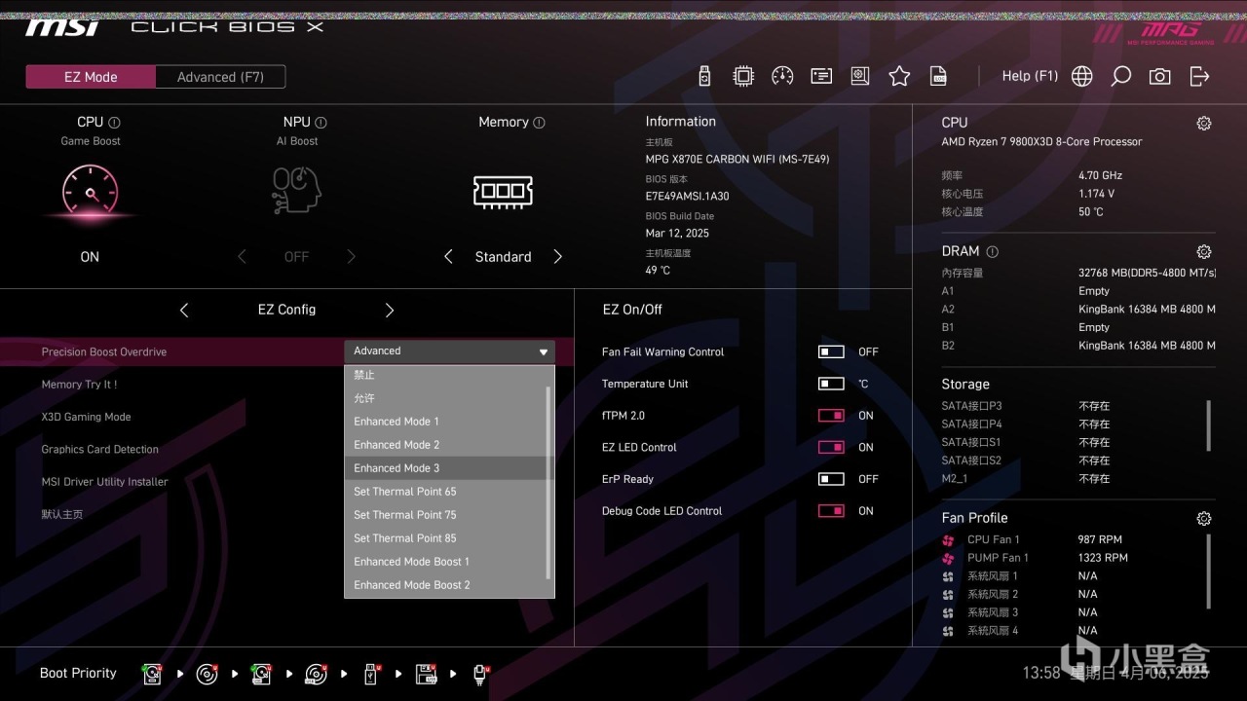Select the Memory Try It ! setting

pos(79,385)
